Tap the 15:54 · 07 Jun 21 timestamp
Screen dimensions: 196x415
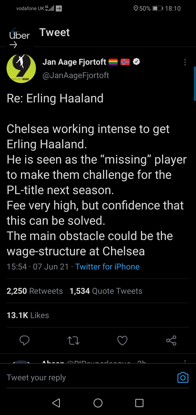pos(38,267)
